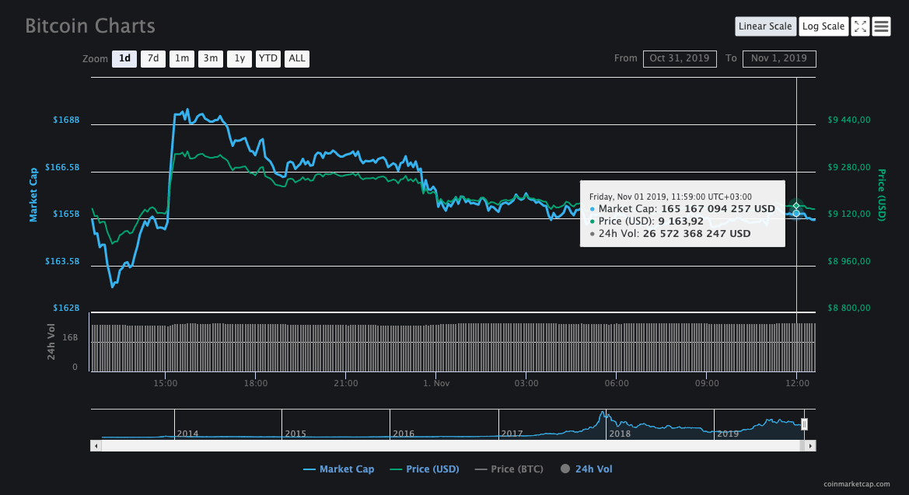This screenshot has height=495, width=909.
Task: Click the $168B market cap axis label
Action: tap(66, 120)
